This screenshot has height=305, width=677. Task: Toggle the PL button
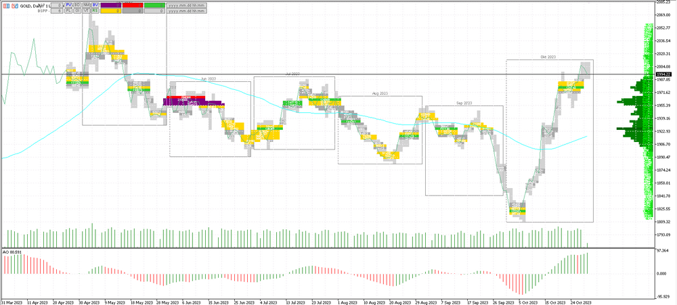(68, 11)
